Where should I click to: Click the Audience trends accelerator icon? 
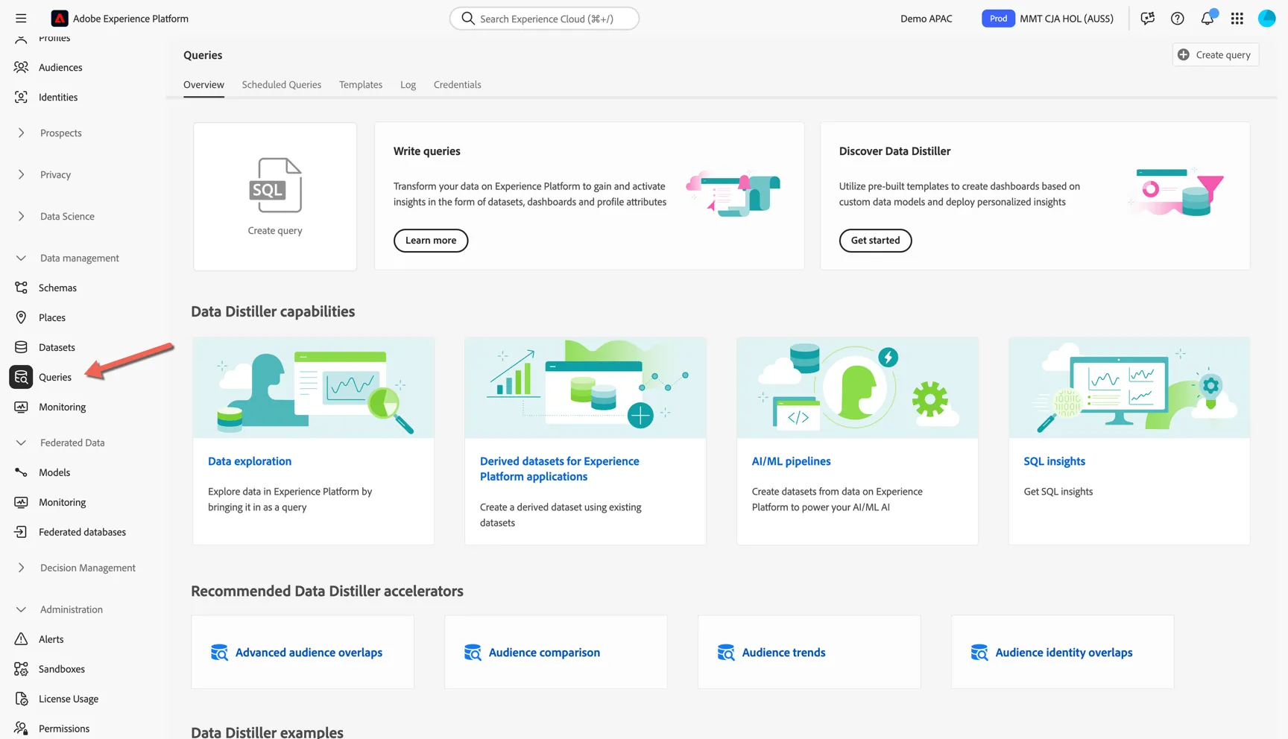[726, 653]
